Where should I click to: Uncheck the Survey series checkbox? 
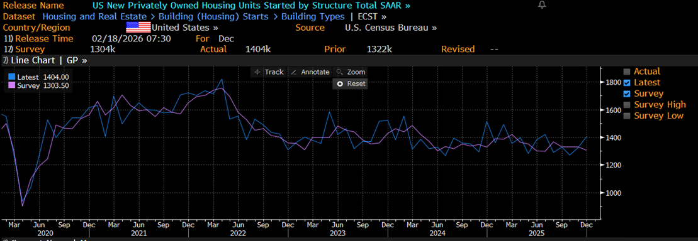[627, 94]
